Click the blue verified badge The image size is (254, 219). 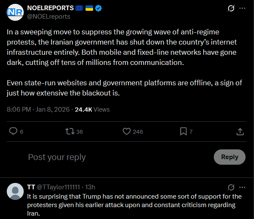tap(98, 8)
